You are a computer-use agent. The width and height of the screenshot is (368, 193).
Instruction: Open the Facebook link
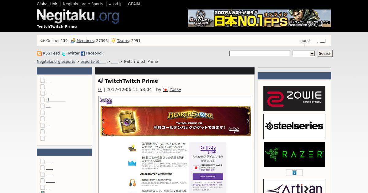[x=95, y=53]
